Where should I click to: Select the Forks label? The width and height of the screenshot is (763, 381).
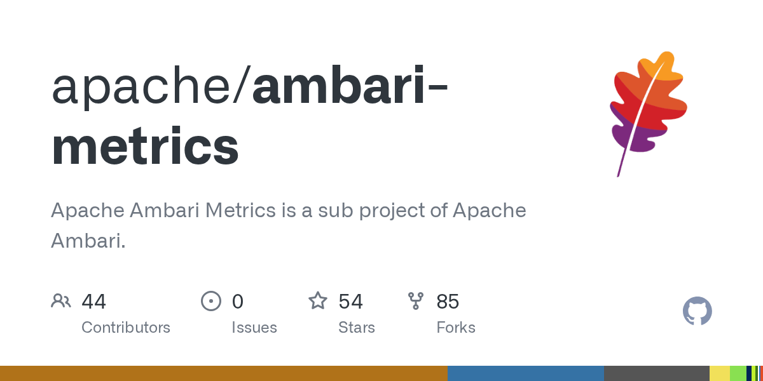456,328
